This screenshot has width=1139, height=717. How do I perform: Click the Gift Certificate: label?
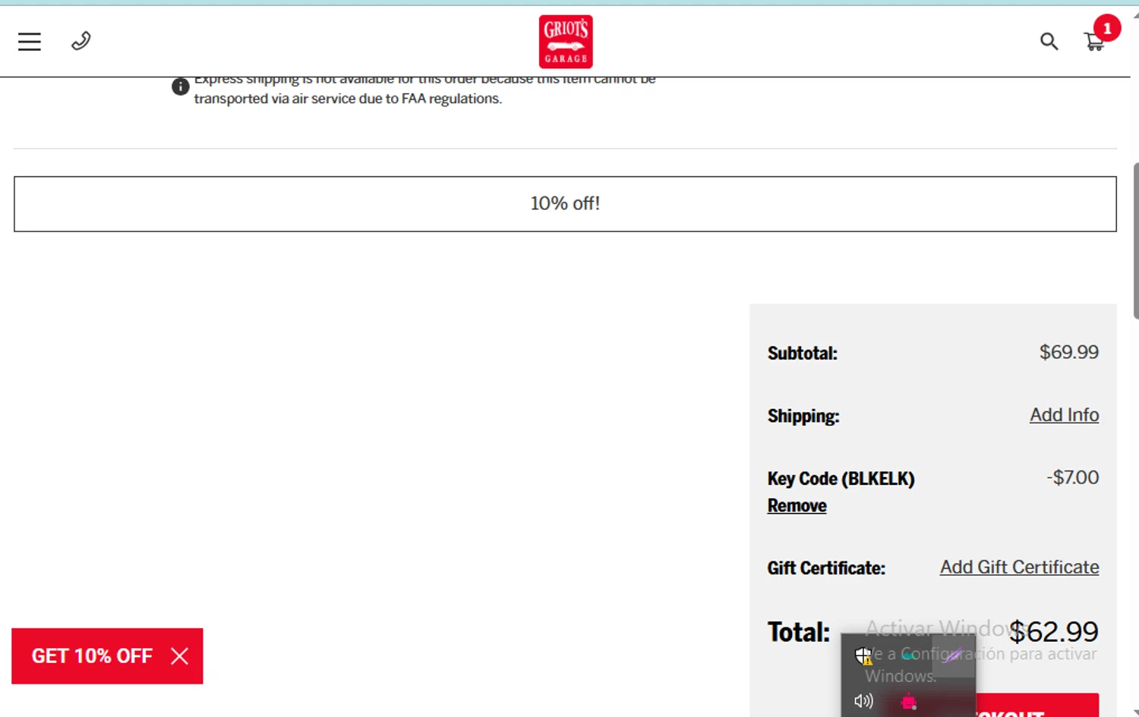point(826,568)
